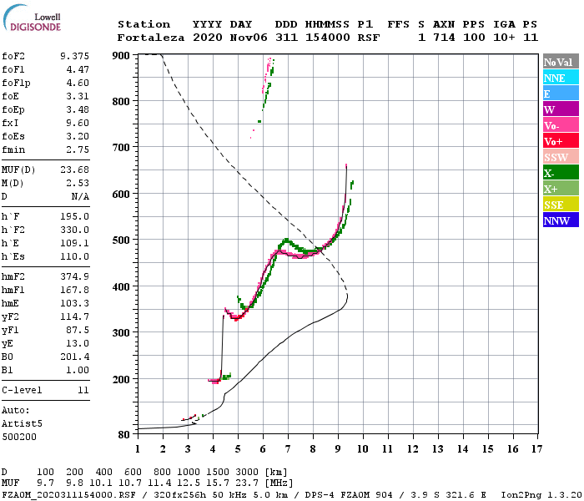This screenshot has width=584, height=501.
Task: Click the foF1p value 4.60
Action: [78, 83]
